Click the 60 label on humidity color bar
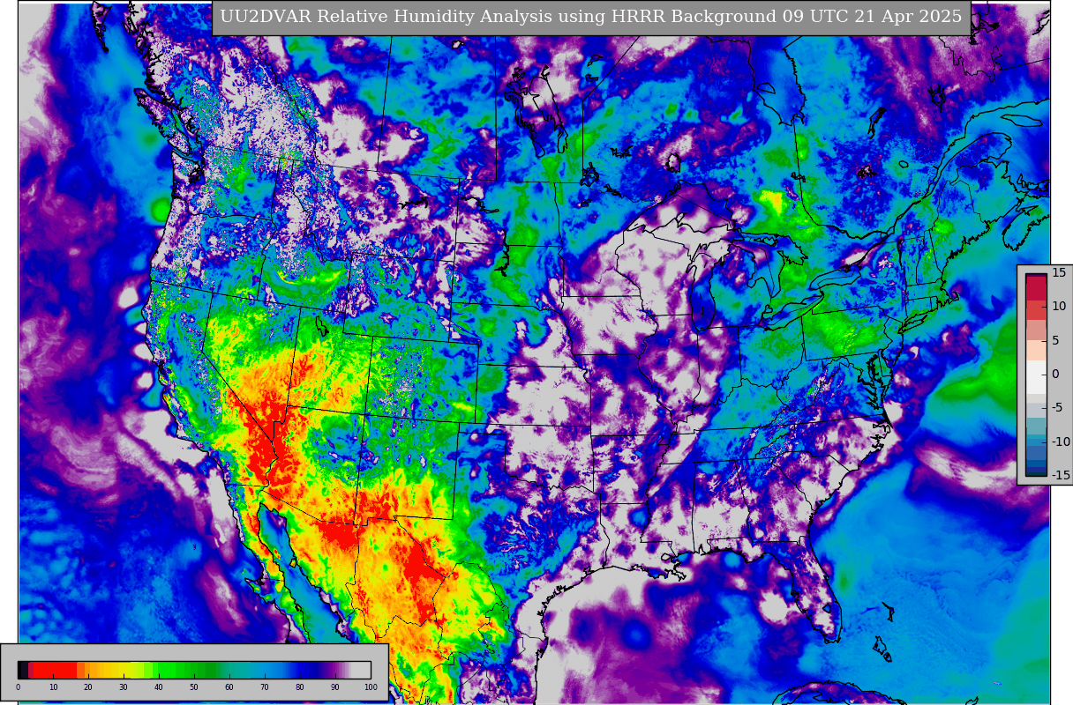 pyautogui.click(x=229, y=687)
